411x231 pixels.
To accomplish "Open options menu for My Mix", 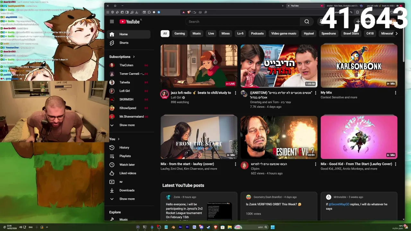I will pos(395,93).
